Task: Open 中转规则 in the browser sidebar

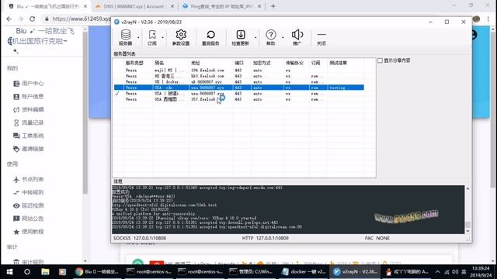Action: [28, 192]
